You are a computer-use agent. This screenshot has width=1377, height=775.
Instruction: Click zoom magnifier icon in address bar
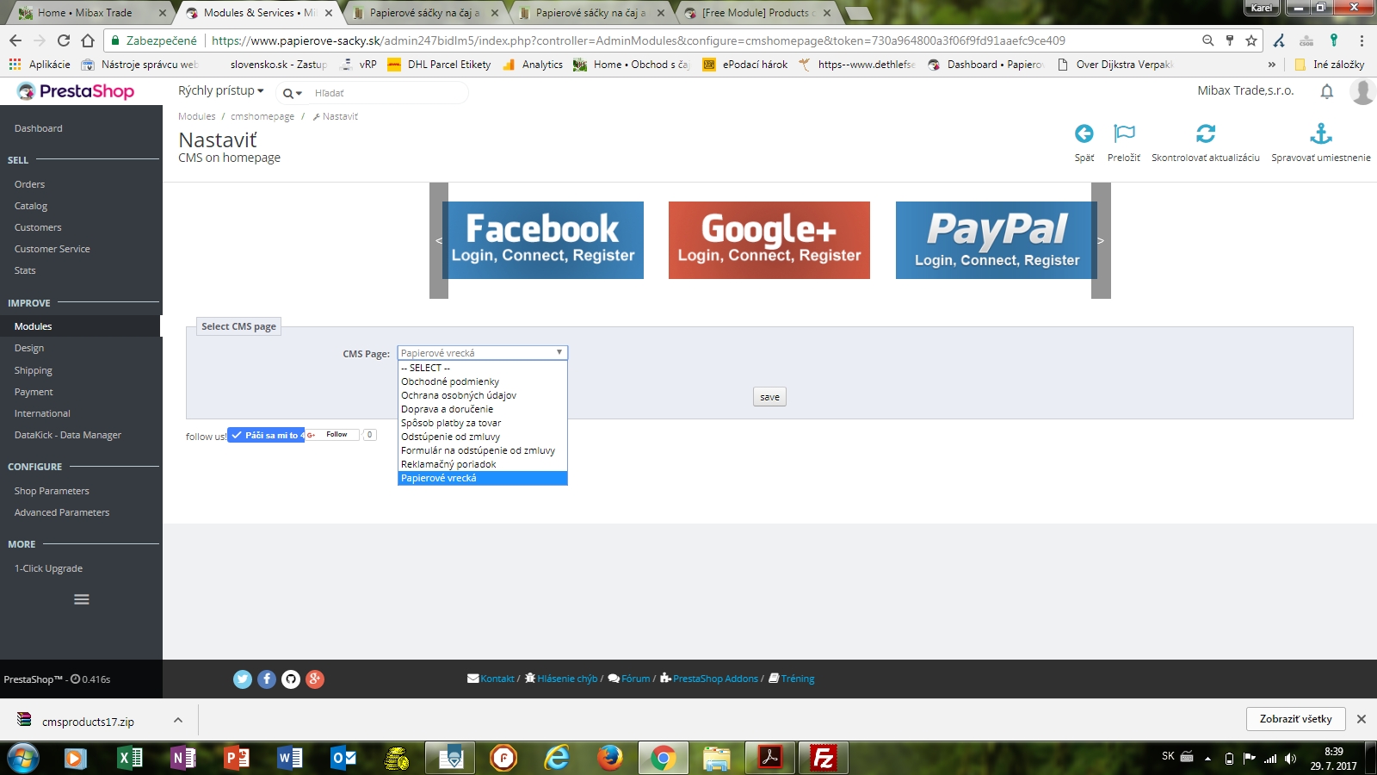coord(1208,40)
